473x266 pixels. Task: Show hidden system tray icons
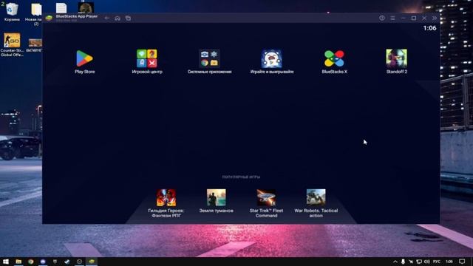coord(395,262)
